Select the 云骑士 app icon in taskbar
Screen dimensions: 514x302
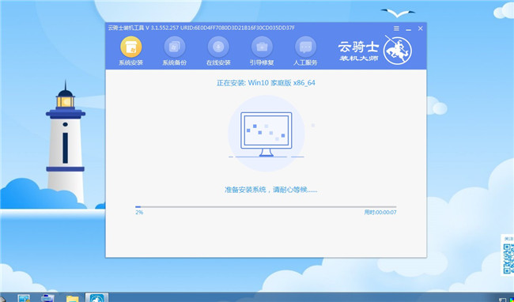(96, 298)
